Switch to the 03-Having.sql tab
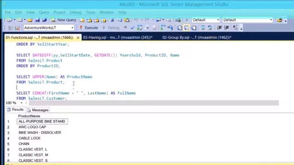The width and height of the screenshot is (294, 165). click(x=118, y=38)
